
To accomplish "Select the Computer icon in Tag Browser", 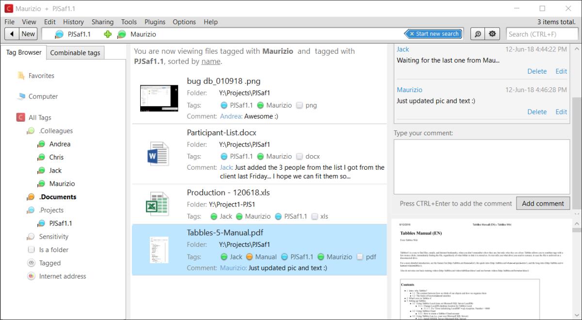I will pyautogui.click(x=21, y=96).
